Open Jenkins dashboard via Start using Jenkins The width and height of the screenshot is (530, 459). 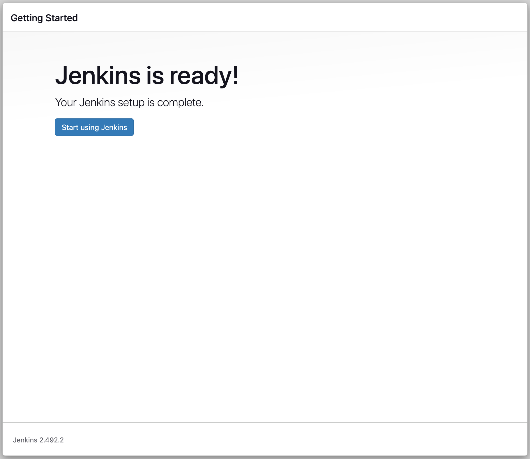(94, 127)
